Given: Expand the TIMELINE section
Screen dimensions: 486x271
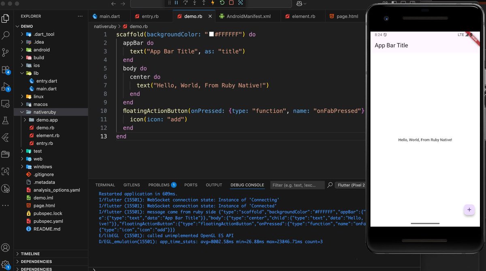Looking at the screenshot, I should [51, 254].
